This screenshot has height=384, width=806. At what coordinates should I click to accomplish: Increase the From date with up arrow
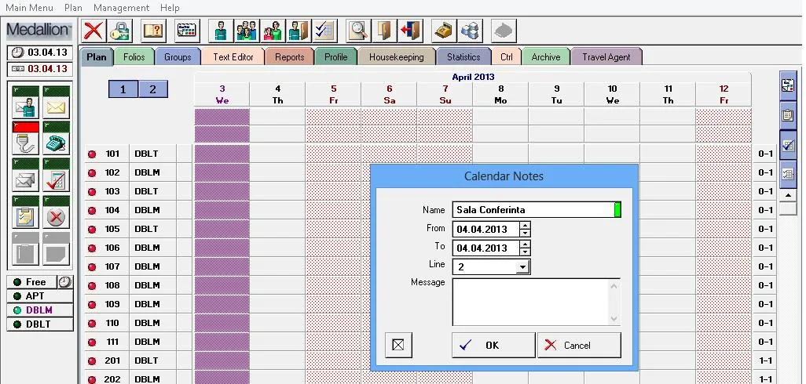coord(525,226)
